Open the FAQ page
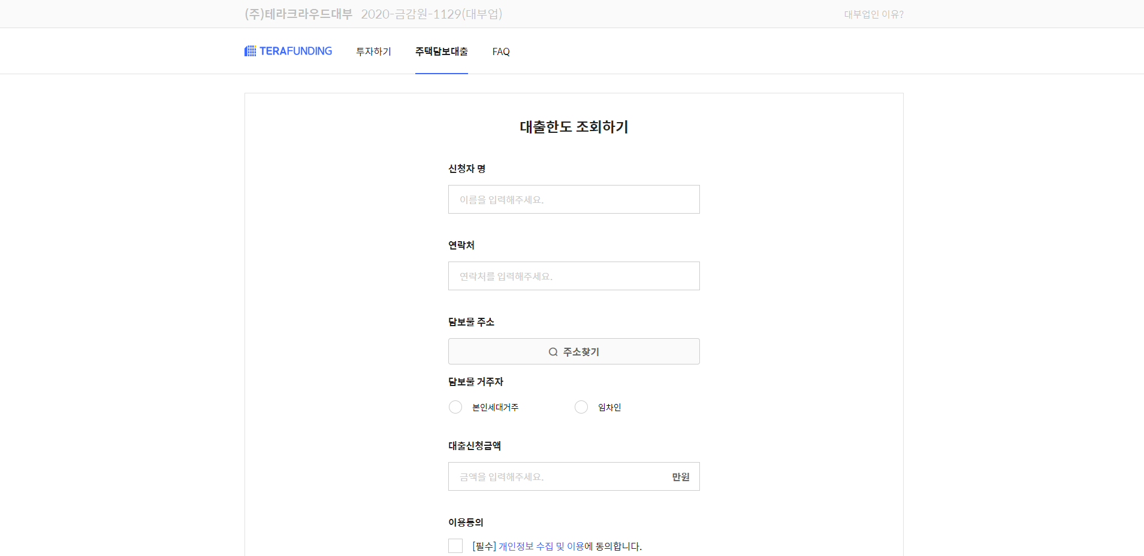 [501, 51]
